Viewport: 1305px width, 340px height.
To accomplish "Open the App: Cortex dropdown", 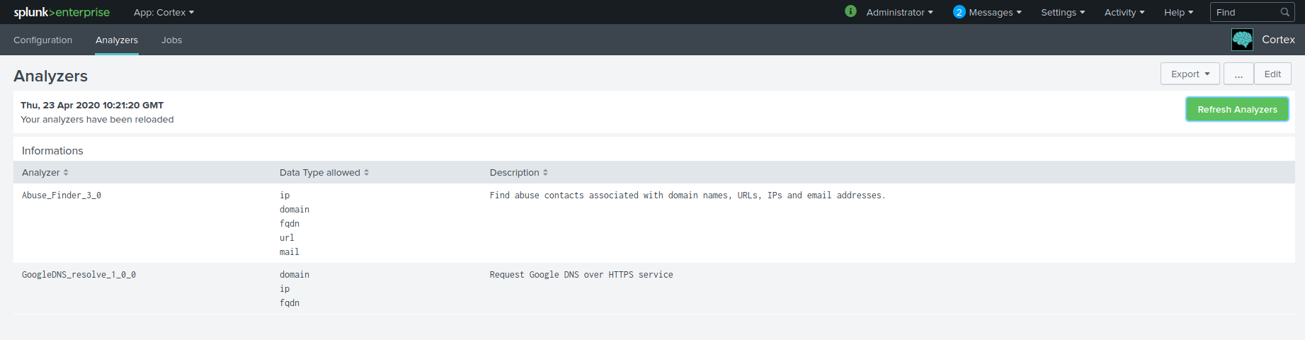I will pos(164,12).
